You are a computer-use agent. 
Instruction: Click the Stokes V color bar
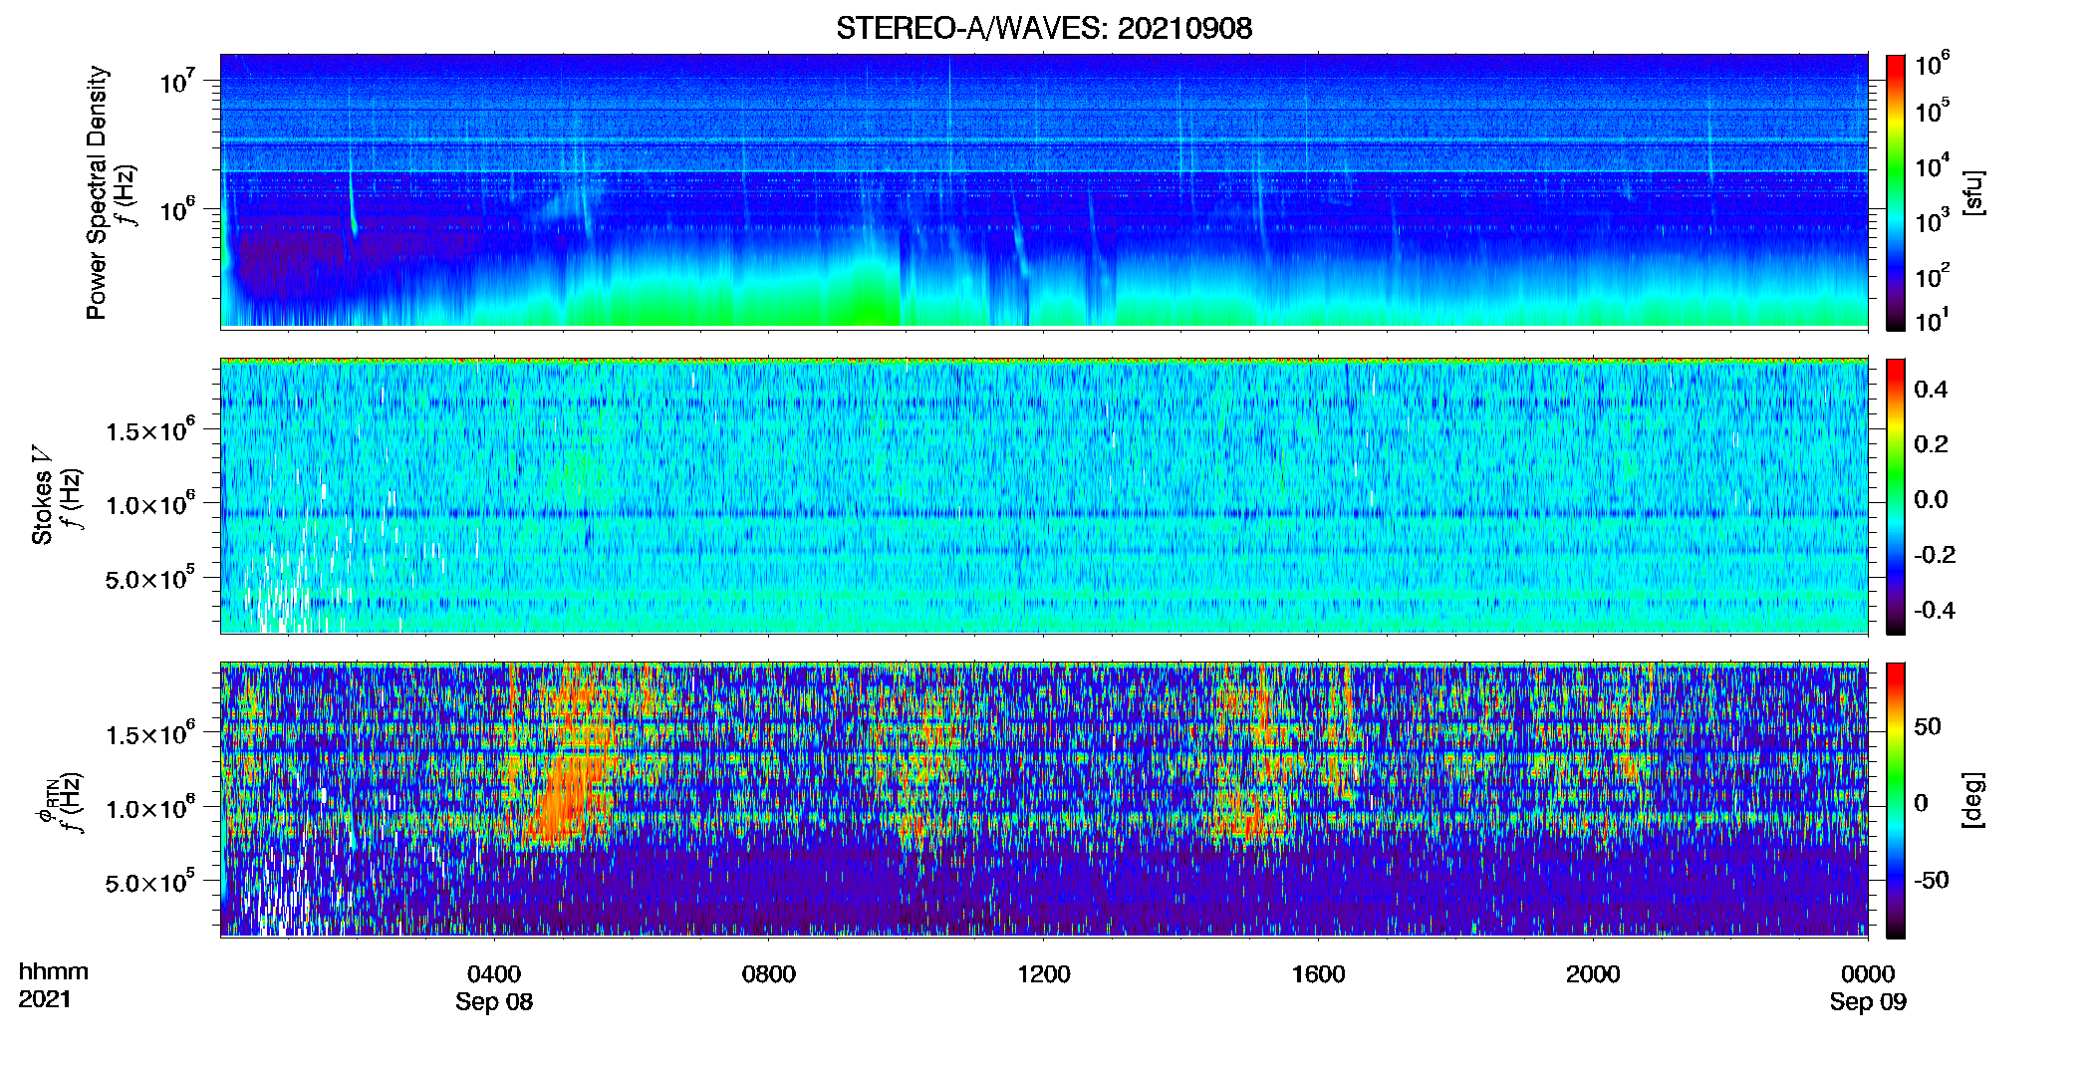(1896, 496)
